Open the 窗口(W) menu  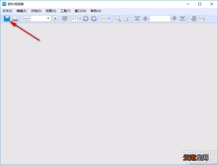pos(80,11)
